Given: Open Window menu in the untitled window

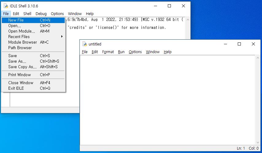Looking at the screenshot, I should [x=153, y=52].
